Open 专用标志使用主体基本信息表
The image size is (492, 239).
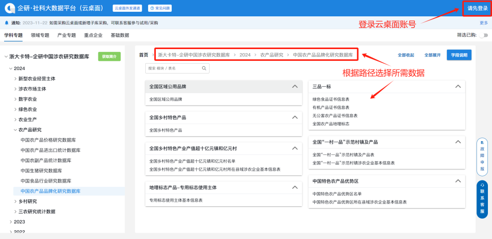coord(176,200)
